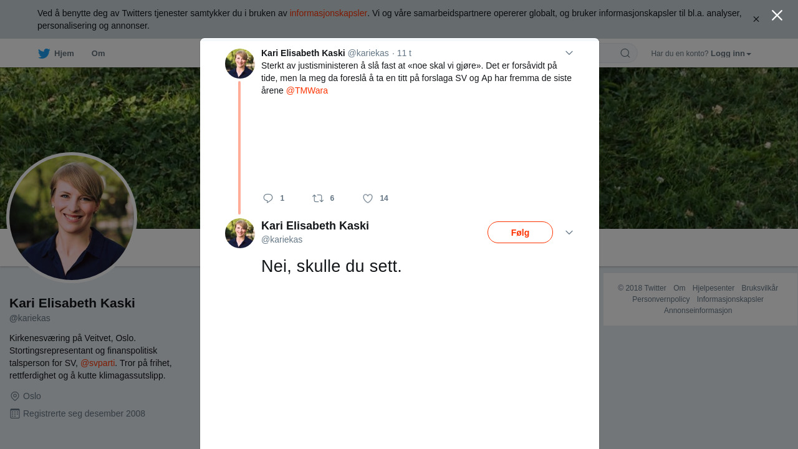Close the tweet overlay with large X
The height and width of the screenshot is (449, 798).
tap(777, 16)
